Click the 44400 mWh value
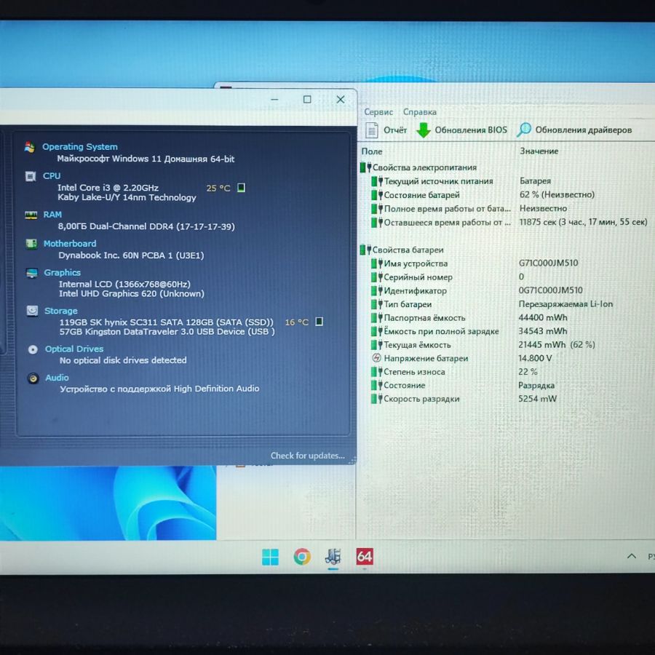 543,317
